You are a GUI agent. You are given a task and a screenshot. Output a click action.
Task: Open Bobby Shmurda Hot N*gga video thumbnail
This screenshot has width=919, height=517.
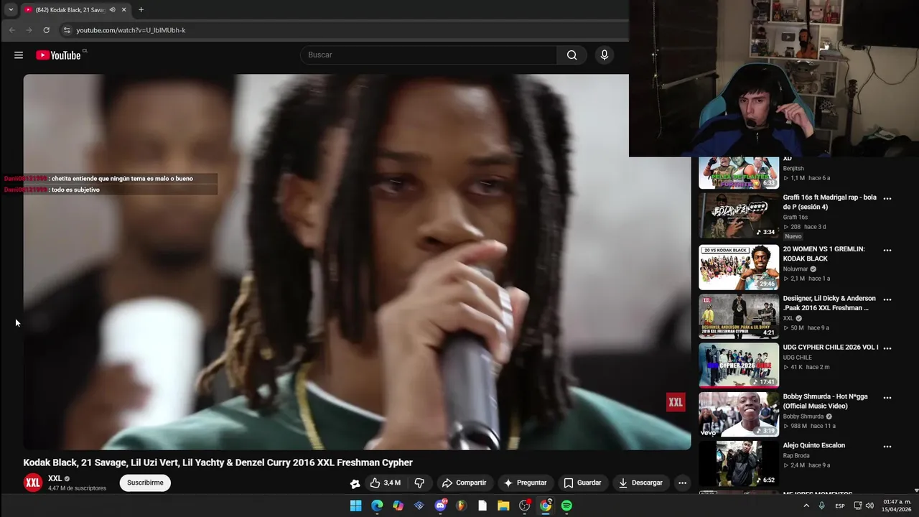pyautogui.click(x=739, y=414)
